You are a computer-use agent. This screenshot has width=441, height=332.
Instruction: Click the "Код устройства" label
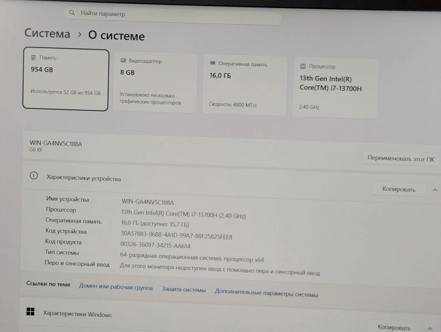pyautogui.click(x=66, y=231)
